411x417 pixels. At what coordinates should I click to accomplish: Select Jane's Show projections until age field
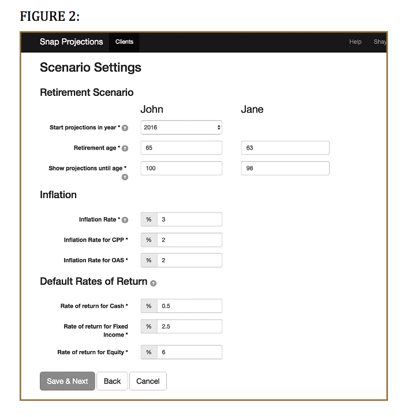(x=285, y=169)
